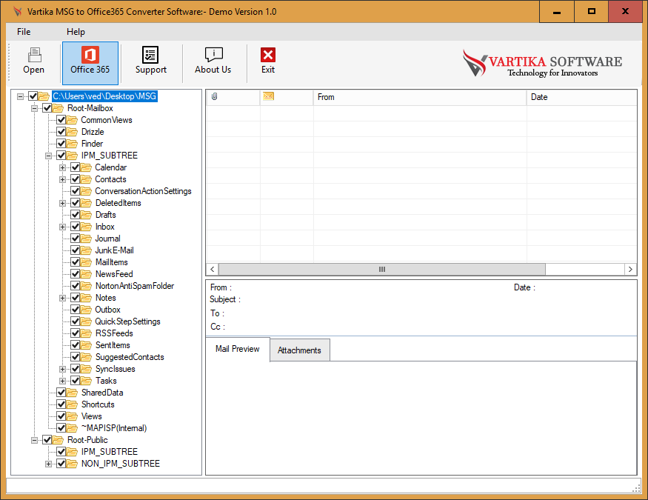Click the Open printer-style toolbar icon
The width and height of the screenshot is (648, 500).
click(34, 55)
